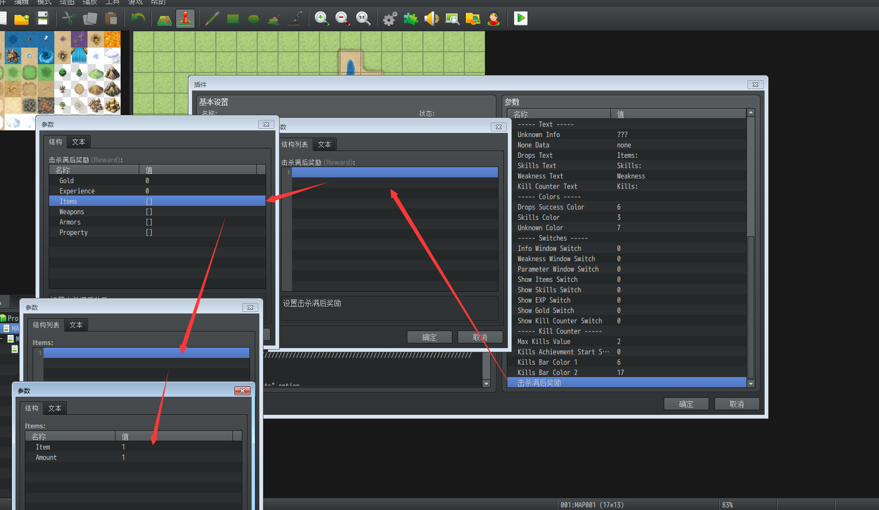Image resolution: width=879 pixels, height=510 pixels.
Task: Open the Resource Manager icon
Action: [473, 19]
